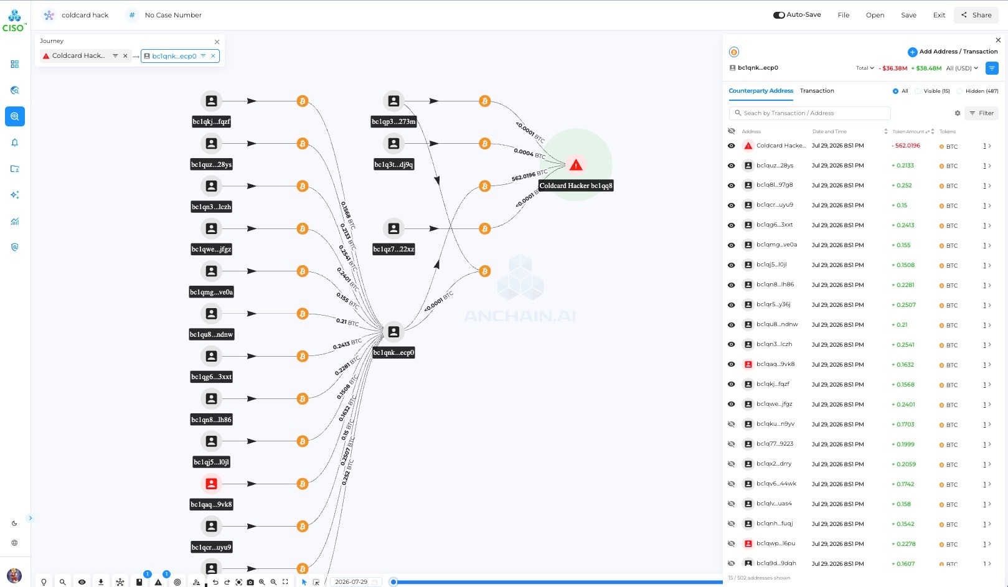Screen dimensions: 1008x587
Task: Click the download icon in bottom toolbar
Action: (101, 582)
